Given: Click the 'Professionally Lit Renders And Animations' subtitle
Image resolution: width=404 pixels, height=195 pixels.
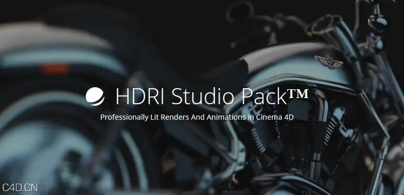Looking at the screenshot, I should (x=197, y=117).
